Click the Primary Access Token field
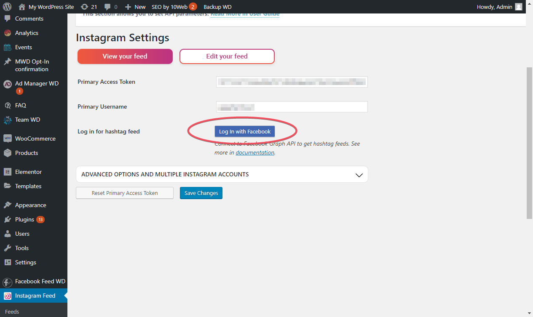 pos(292,82)
